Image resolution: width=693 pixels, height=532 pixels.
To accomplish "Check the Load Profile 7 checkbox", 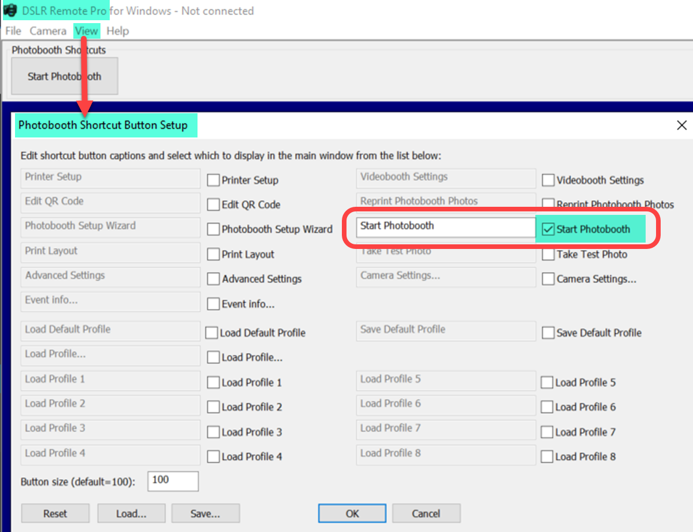I will point(547,433).
